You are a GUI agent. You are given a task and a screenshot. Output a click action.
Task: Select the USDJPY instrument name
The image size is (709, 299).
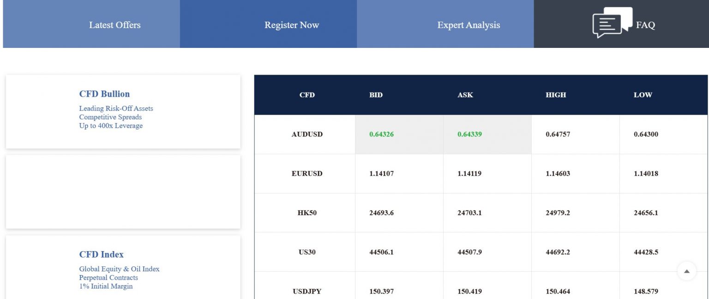307,291
